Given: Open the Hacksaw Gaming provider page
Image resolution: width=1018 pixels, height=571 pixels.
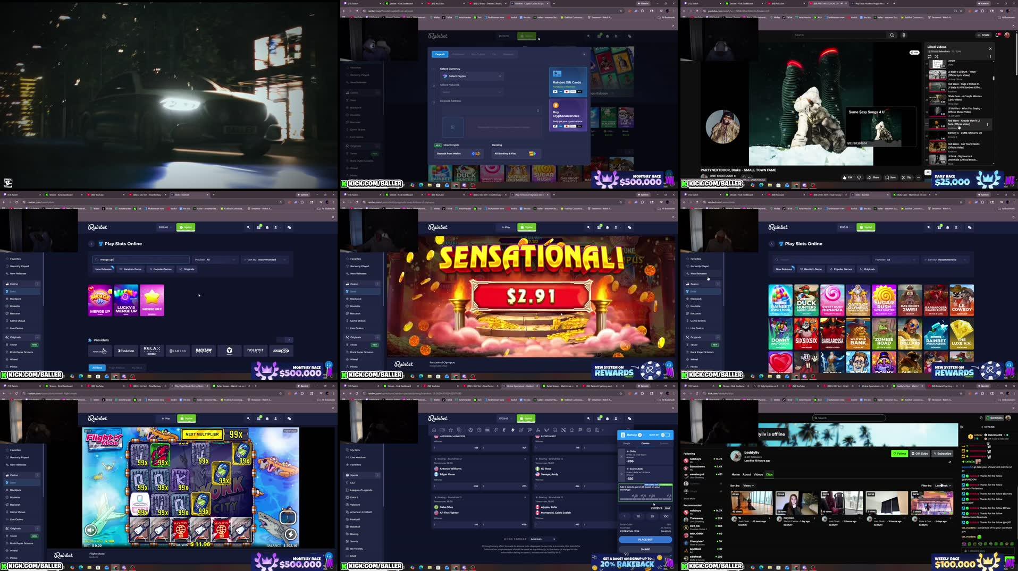Looking at the screenshot, I should 204,351.
